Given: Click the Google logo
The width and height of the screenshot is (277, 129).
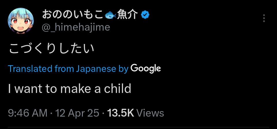Looking at the screenshot, I should coord(146,69).
